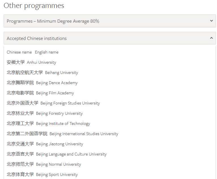The height and width of the screenshot is (179, 217).
Task: Click Beijing Normal University row
Action: [x=58, y=164]
